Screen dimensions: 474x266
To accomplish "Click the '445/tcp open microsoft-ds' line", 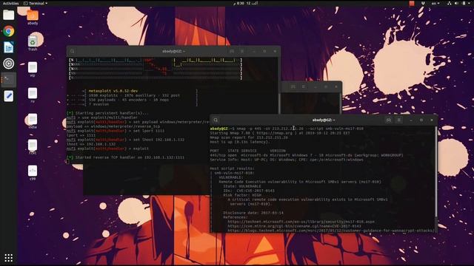I will click(307, 155).
